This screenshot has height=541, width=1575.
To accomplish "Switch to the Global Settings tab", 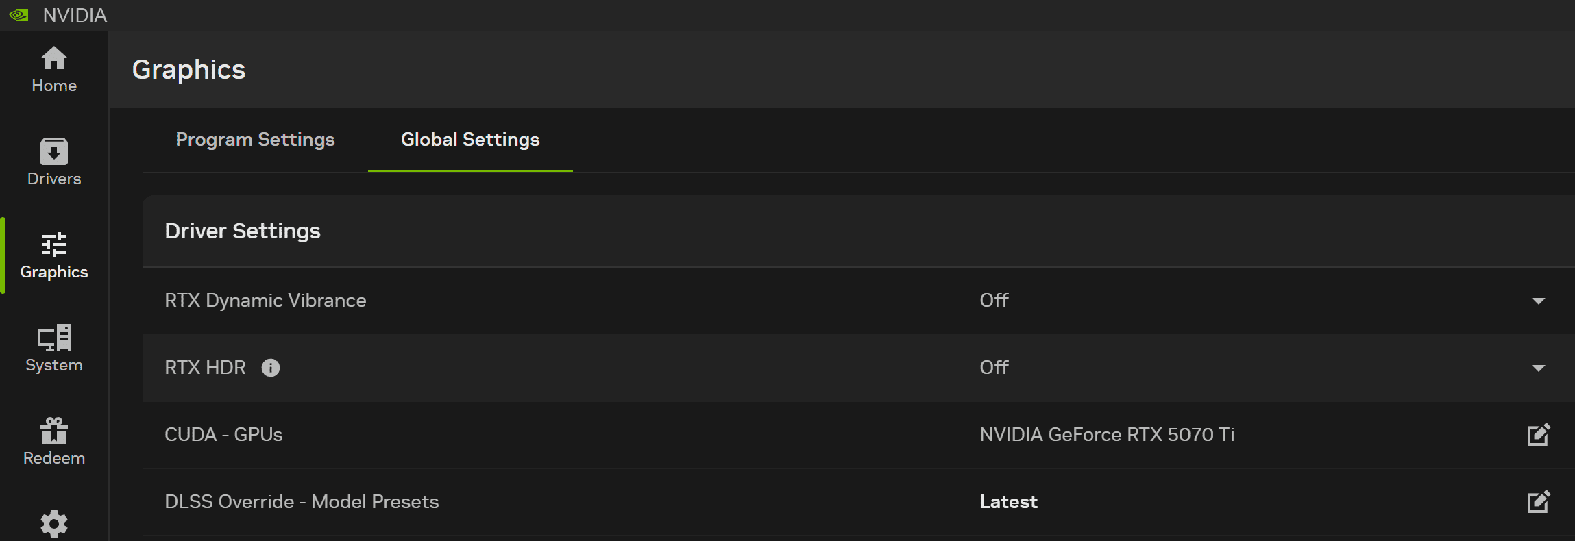I will coord(470,140).
